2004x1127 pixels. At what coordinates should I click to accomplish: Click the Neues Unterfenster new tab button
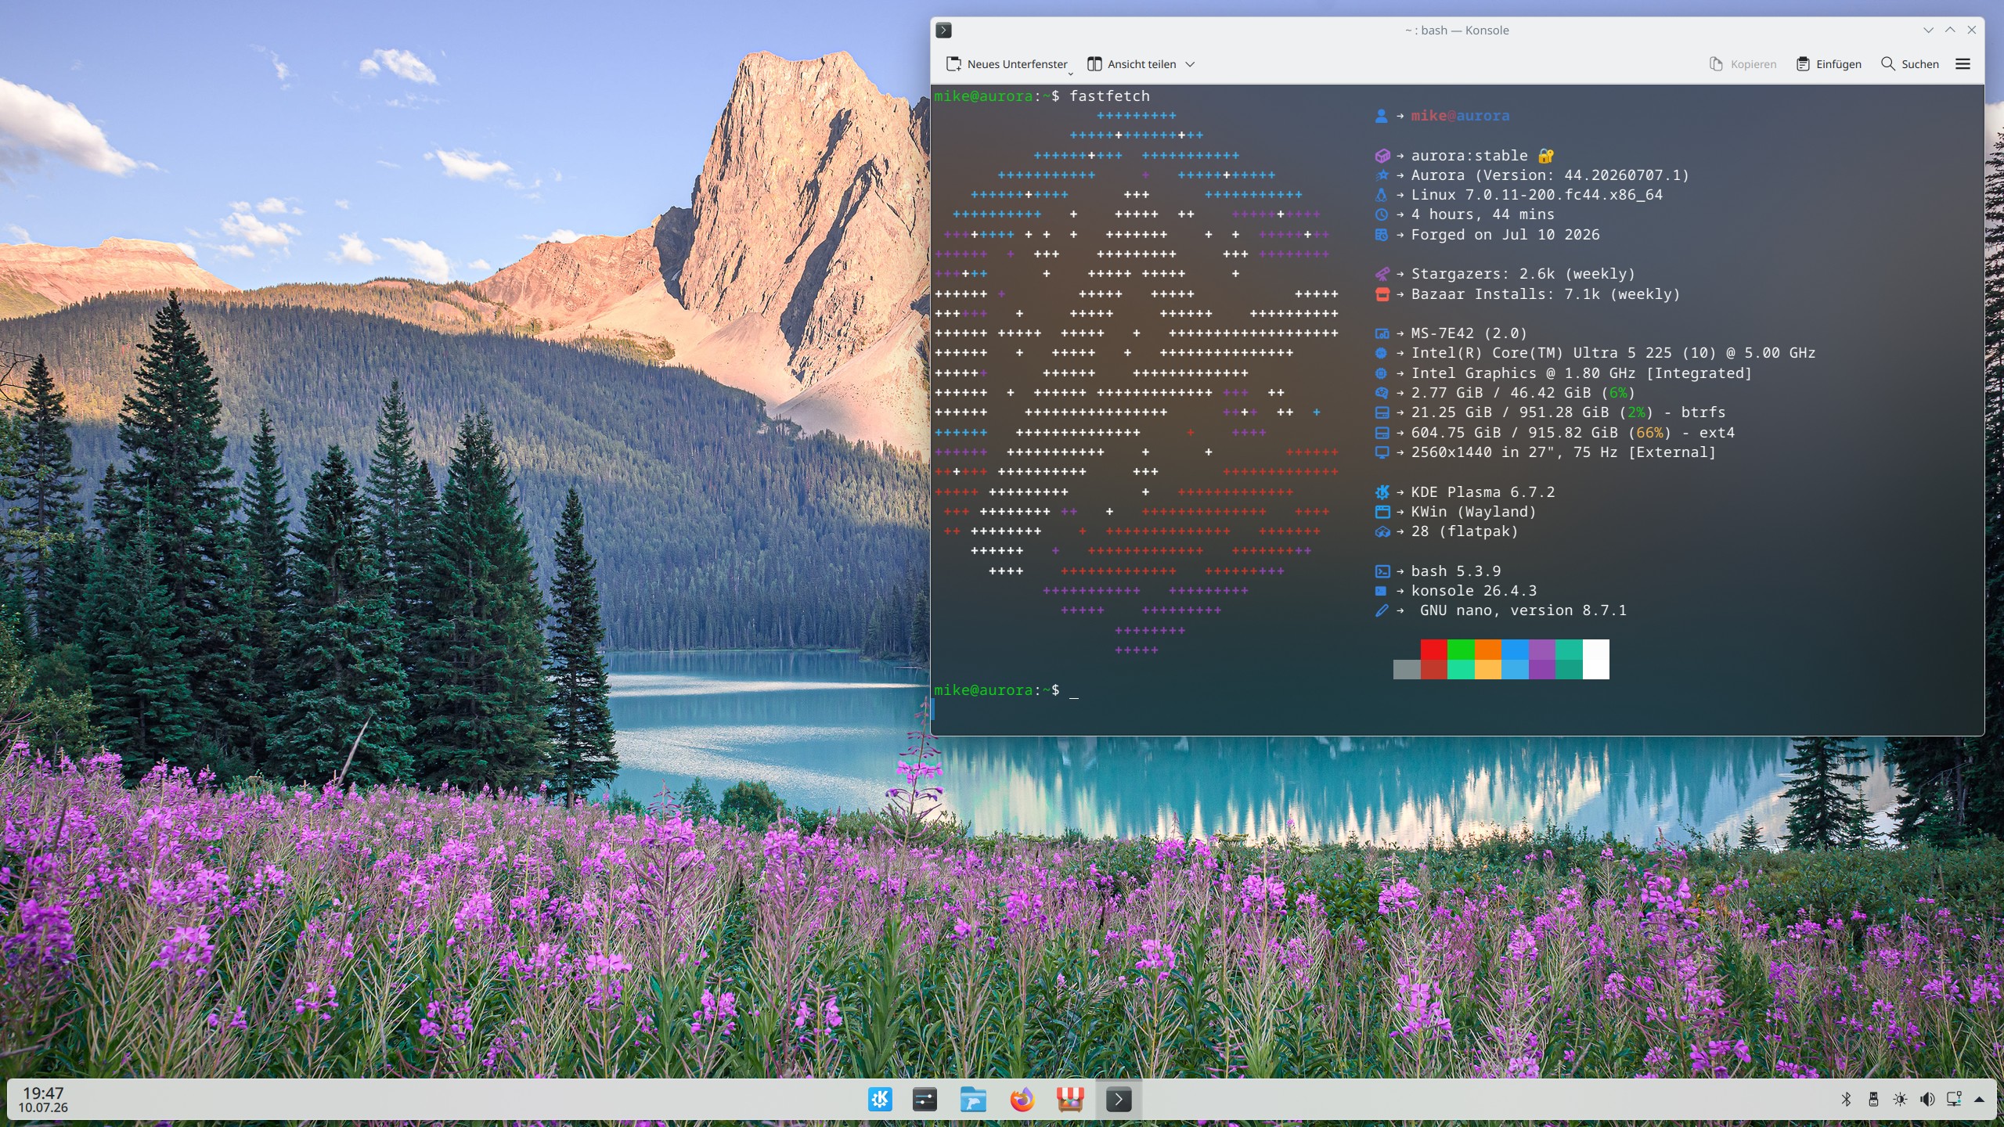[x=1006, y=64]
